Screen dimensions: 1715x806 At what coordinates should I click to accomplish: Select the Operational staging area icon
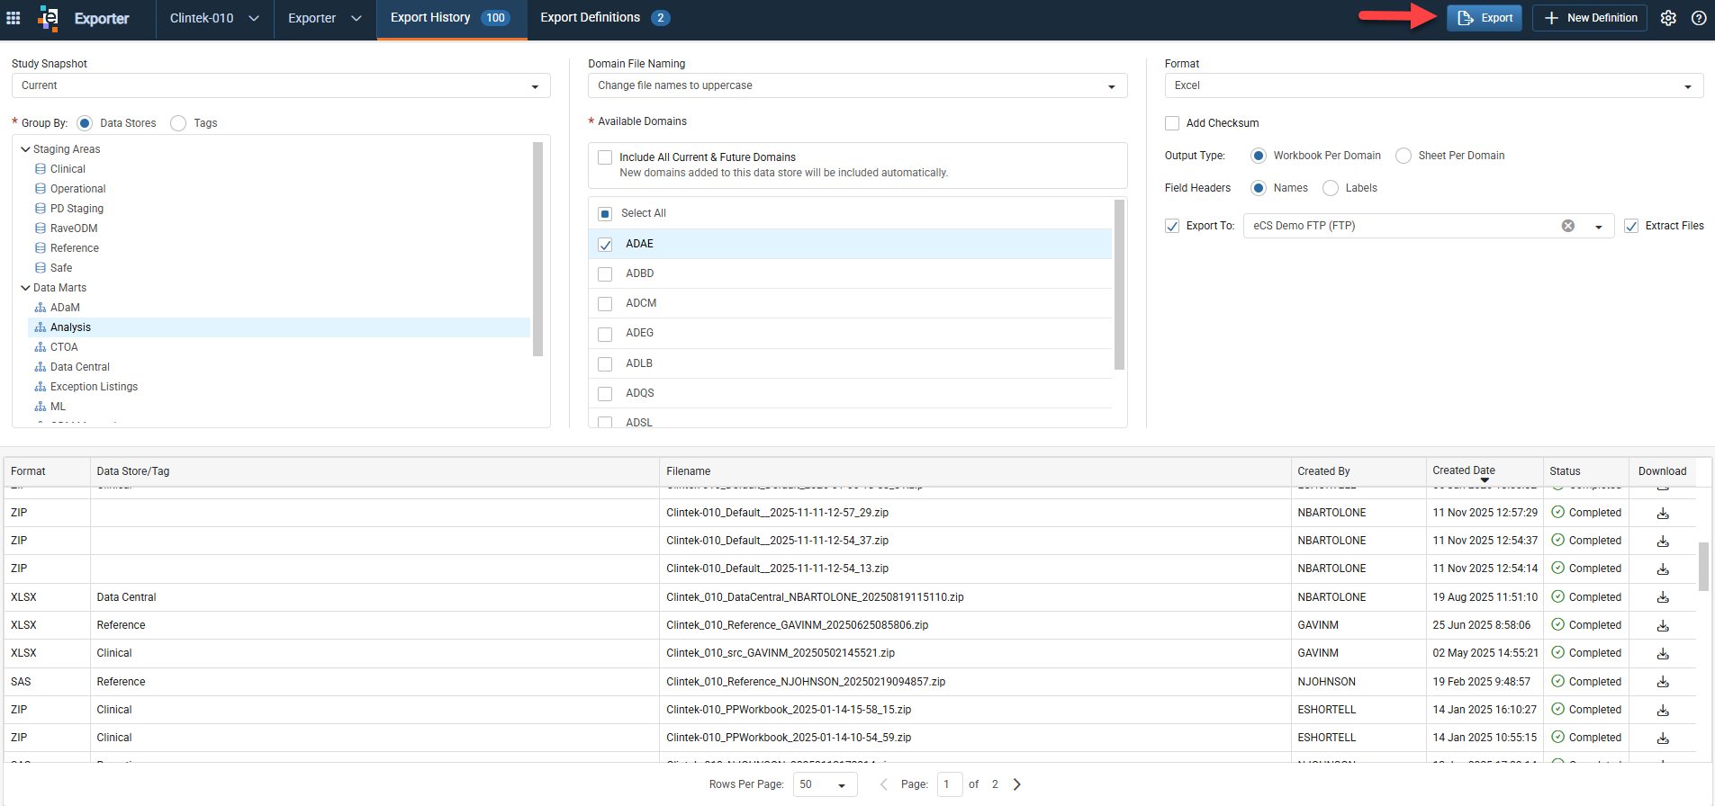[41, 189]
